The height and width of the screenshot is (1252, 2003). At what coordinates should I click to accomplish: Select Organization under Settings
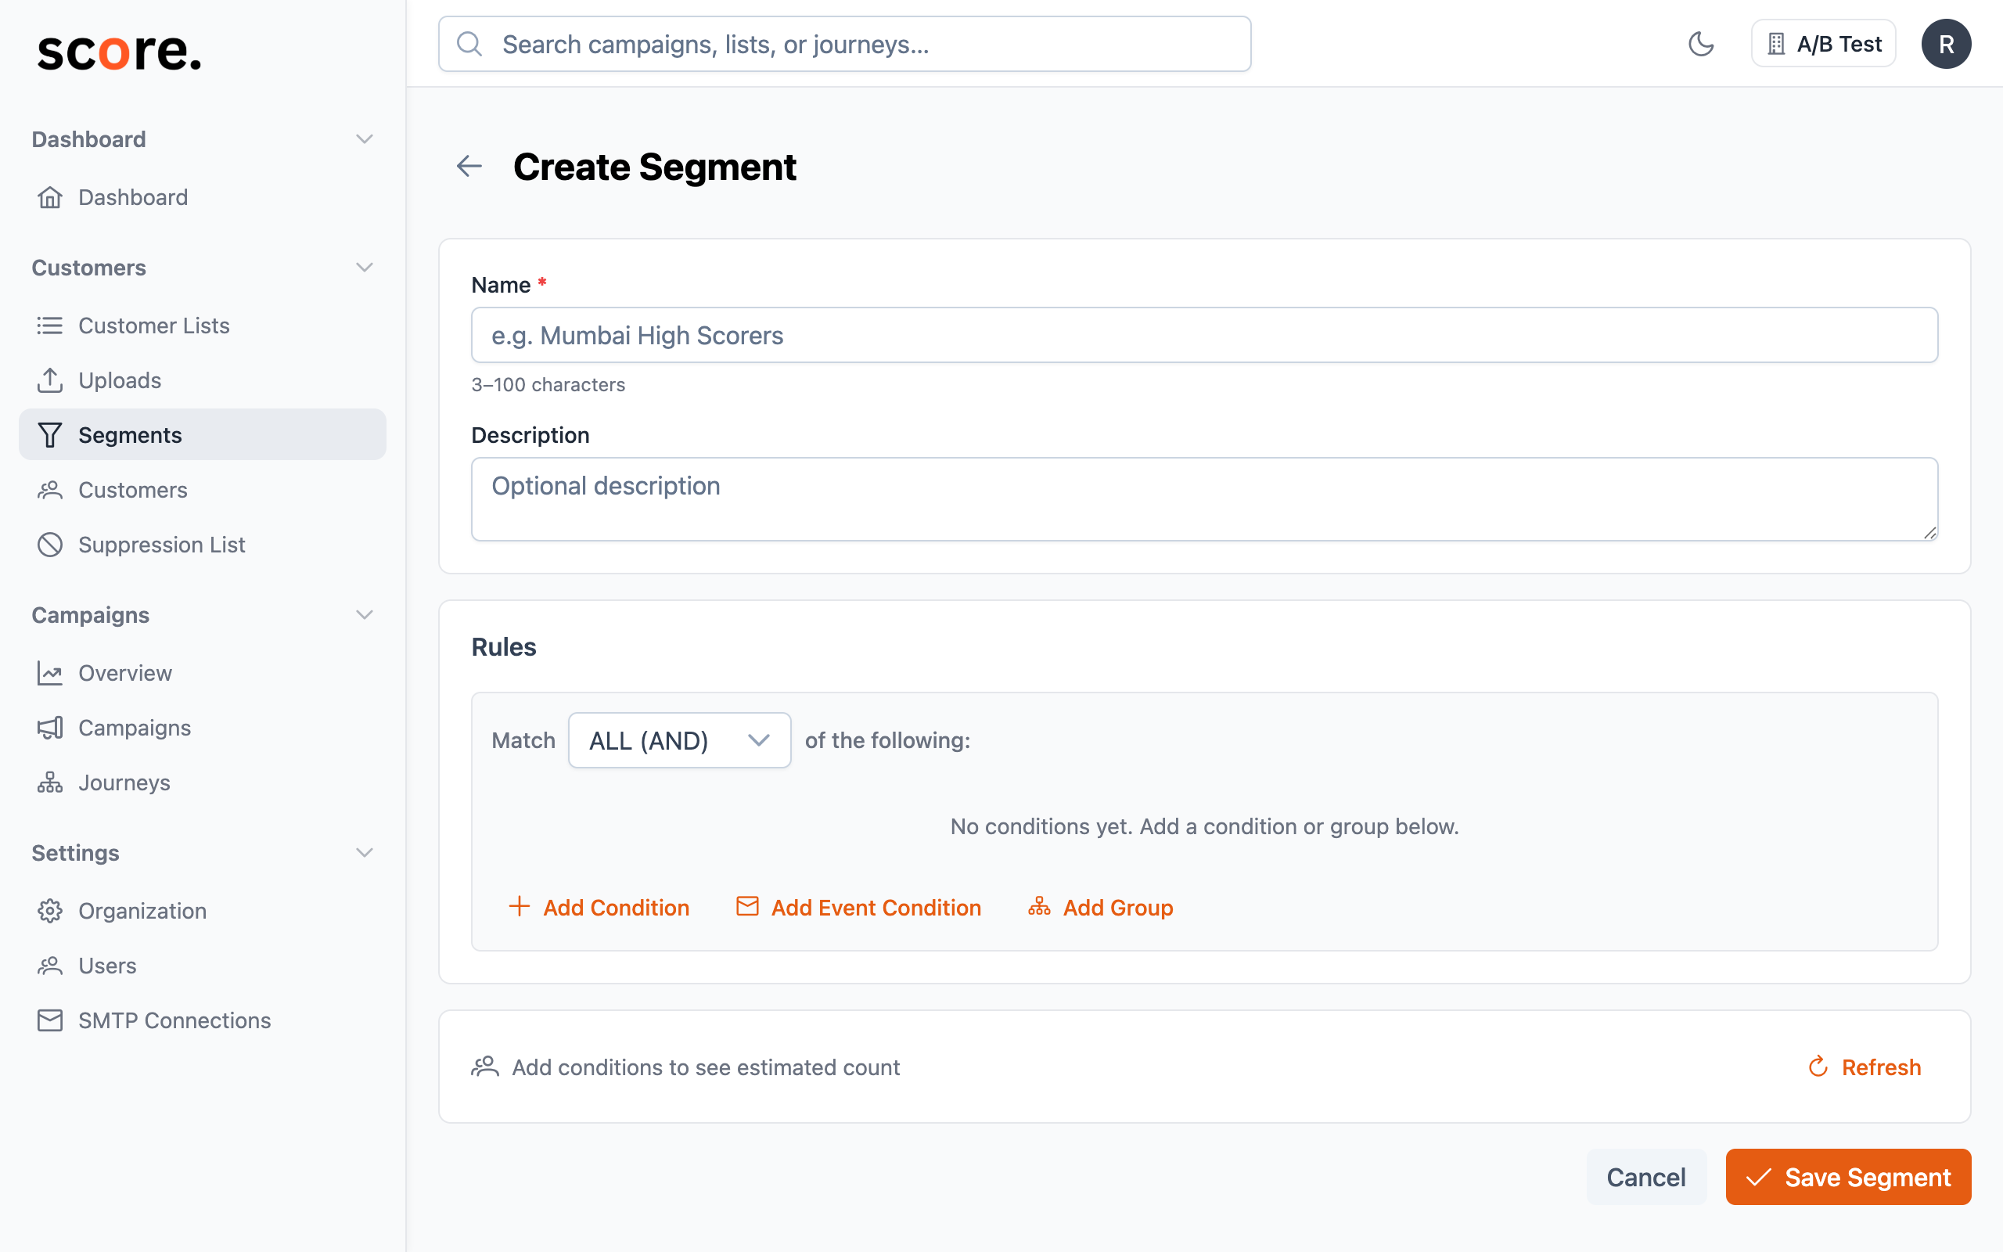pyautogui.click(x=142, y=911)
